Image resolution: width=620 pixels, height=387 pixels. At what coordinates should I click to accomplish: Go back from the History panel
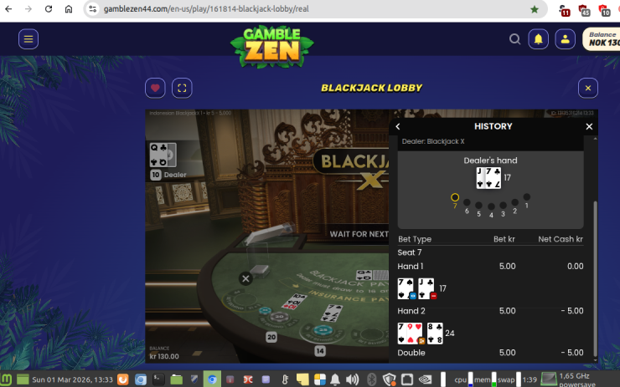tap(398, 126)
